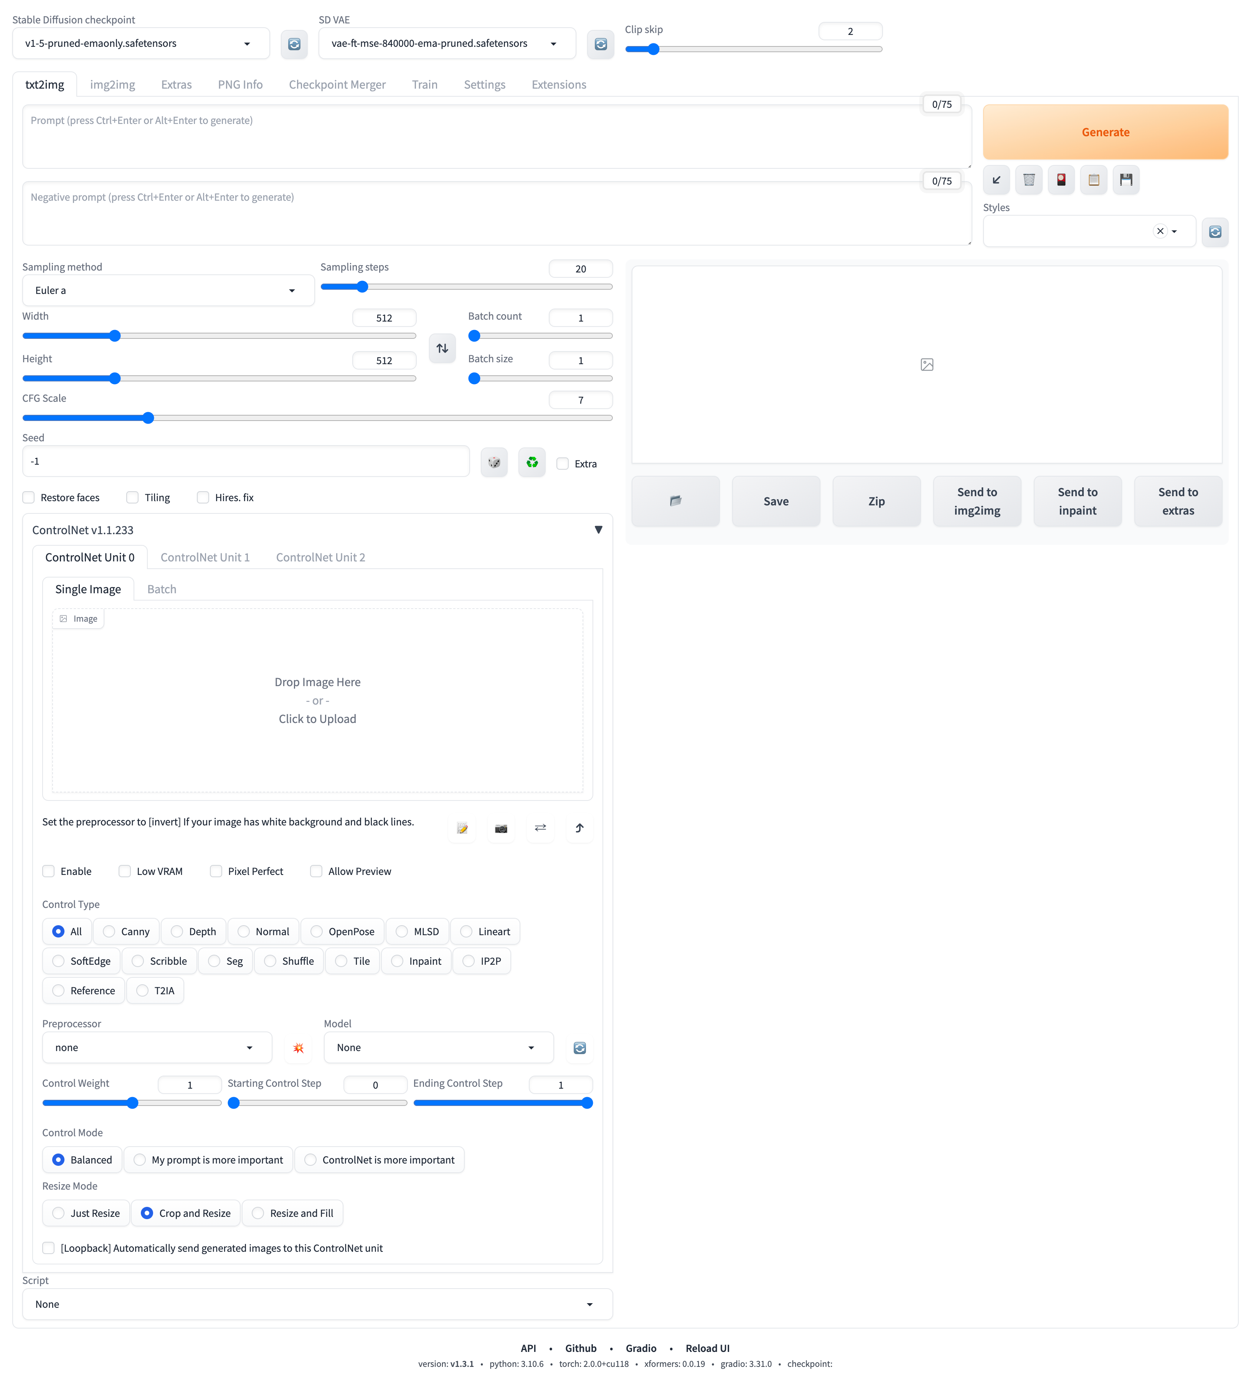Switch to ControlNet Unit 1 tab
The height and width of the screenshot is (1383, 1251).
205,557
